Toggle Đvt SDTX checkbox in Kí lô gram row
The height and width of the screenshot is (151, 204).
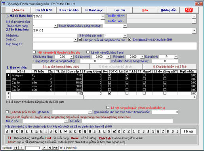click(109, 75)
